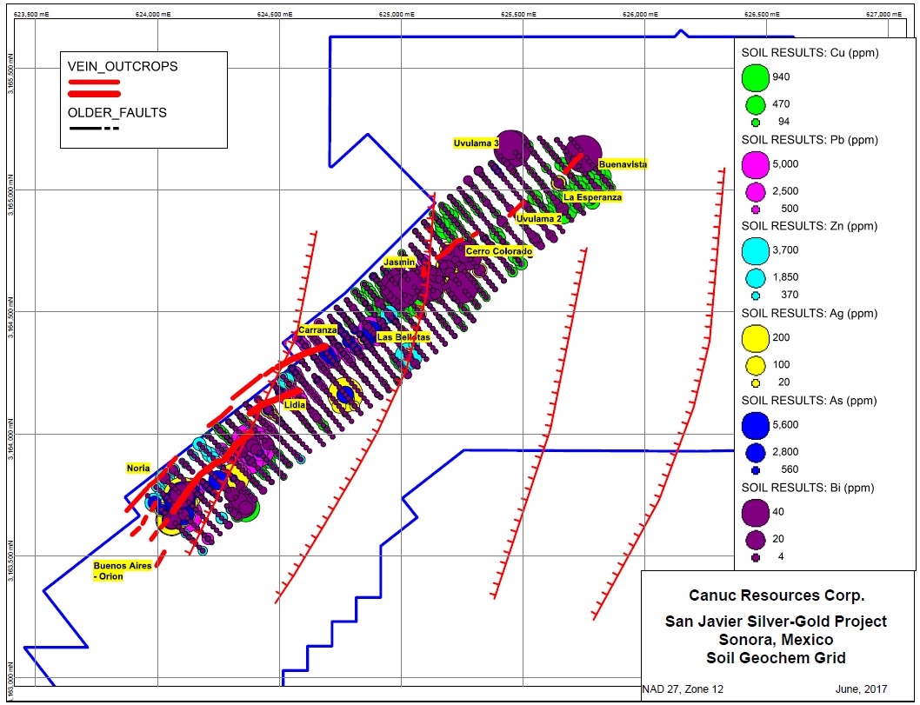The image size is (920, 705).
Task: Click the magenta 2,500 ppm Pb legend circle
Action: pyautogui.click(x=755, y=191)
